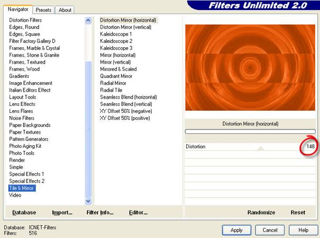The width and height of the screenshot is (320, 238).
Task: Open Lens Flares category
Action: point(21,111)
